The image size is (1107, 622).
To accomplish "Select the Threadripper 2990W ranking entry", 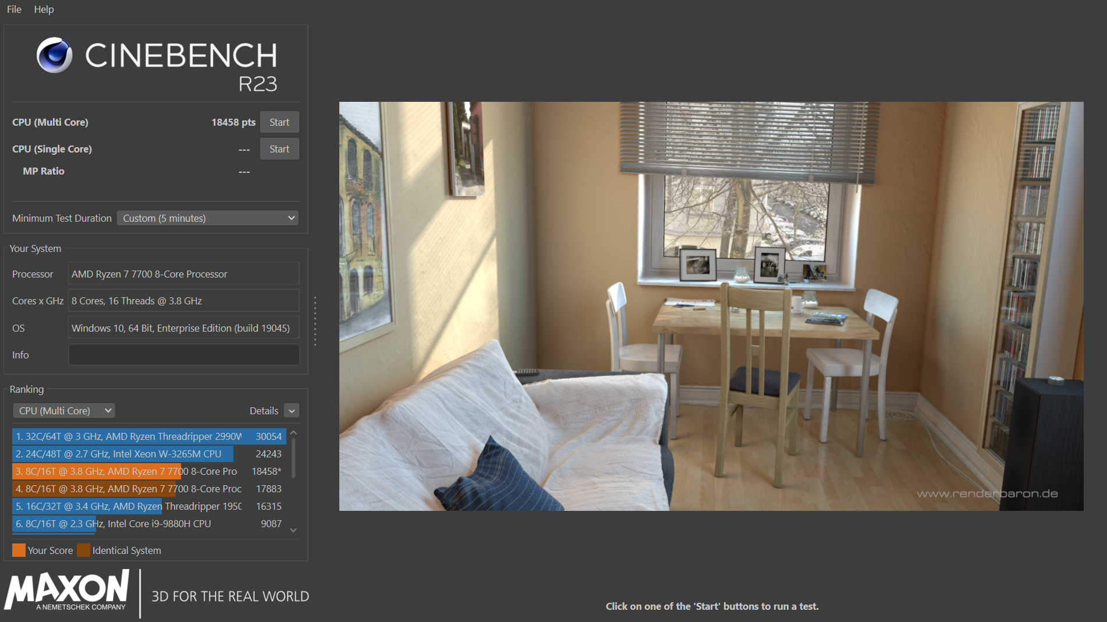I will click(x=149, y=436).
